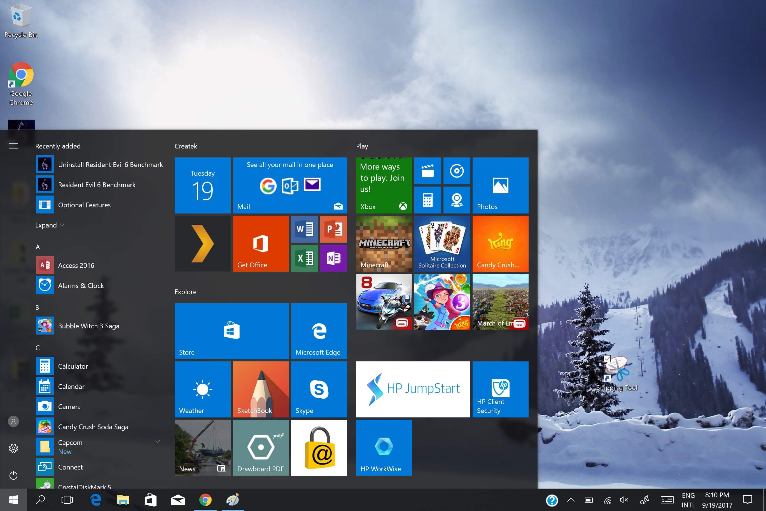Click the Power button in Start
766x511 pixels.
pyautogui.click(x=13, y=475)
